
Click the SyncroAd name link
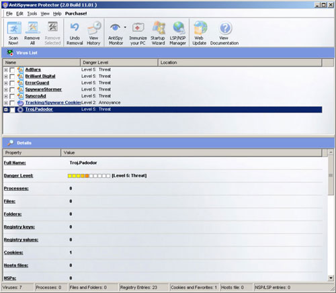coord(36,96)
